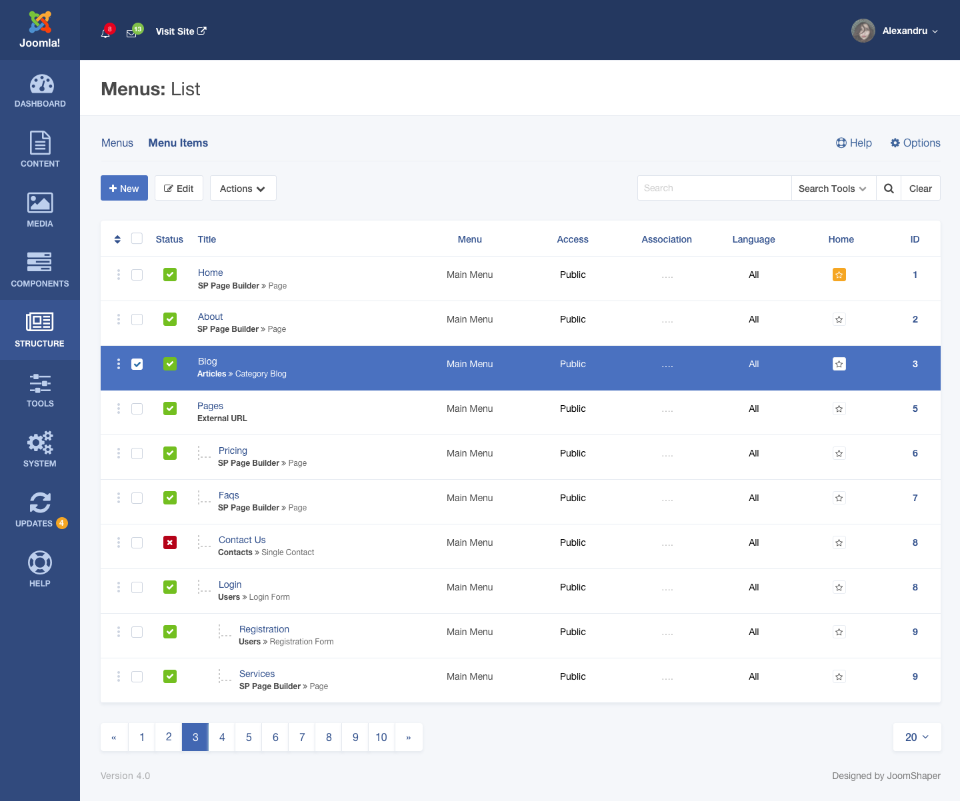The height and width of the screenshot is (801, 960).
Task: Open the 20 items-per-page selector
Action: pos(917,737)
